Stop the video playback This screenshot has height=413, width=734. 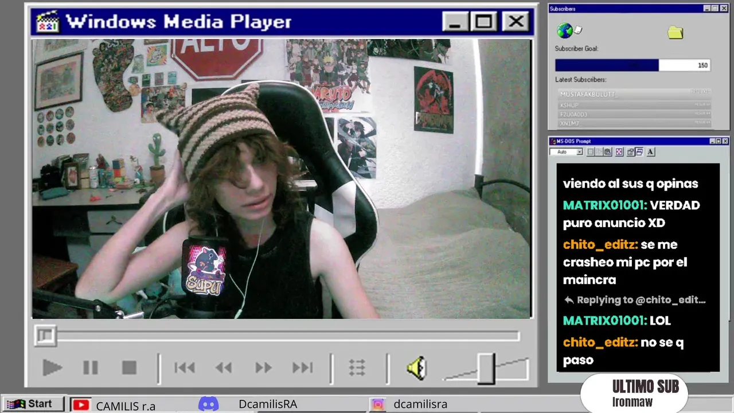pyautogui.click(x=129, y=368)
